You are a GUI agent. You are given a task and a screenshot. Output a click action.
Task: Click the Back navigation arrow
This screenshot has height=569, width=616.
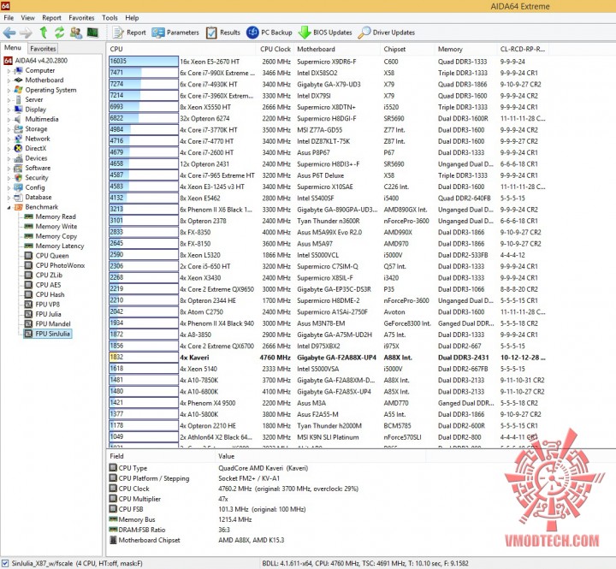pyautogui.click(x=9, y=33)
